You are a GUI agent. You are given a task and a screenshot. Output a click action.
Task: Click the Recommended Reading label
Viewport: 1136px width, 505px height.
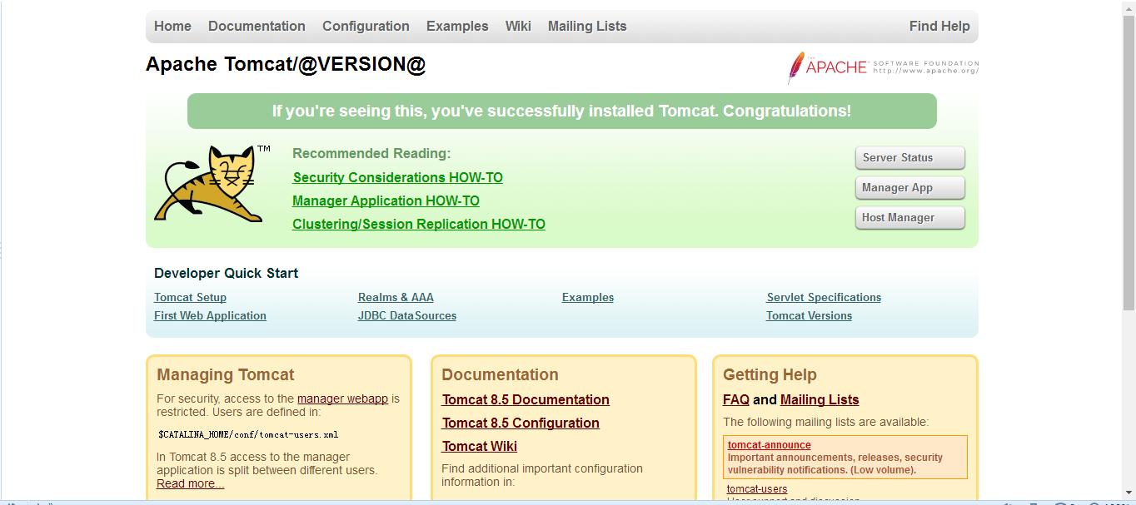pos(371,153)
